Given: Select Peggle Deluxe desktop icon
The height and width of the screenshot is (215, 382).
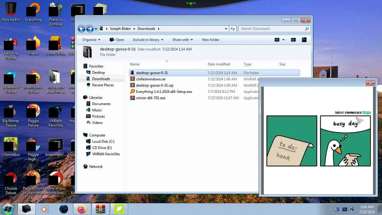Looking at the screenshot, I should [33, 115].
